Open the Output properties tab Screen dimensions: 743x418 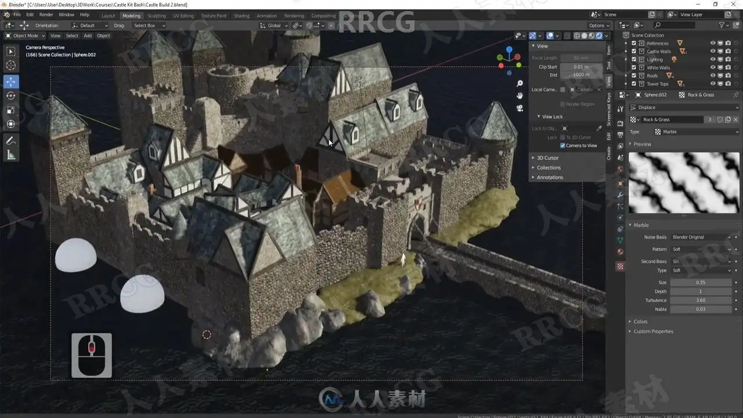(621, 135)
